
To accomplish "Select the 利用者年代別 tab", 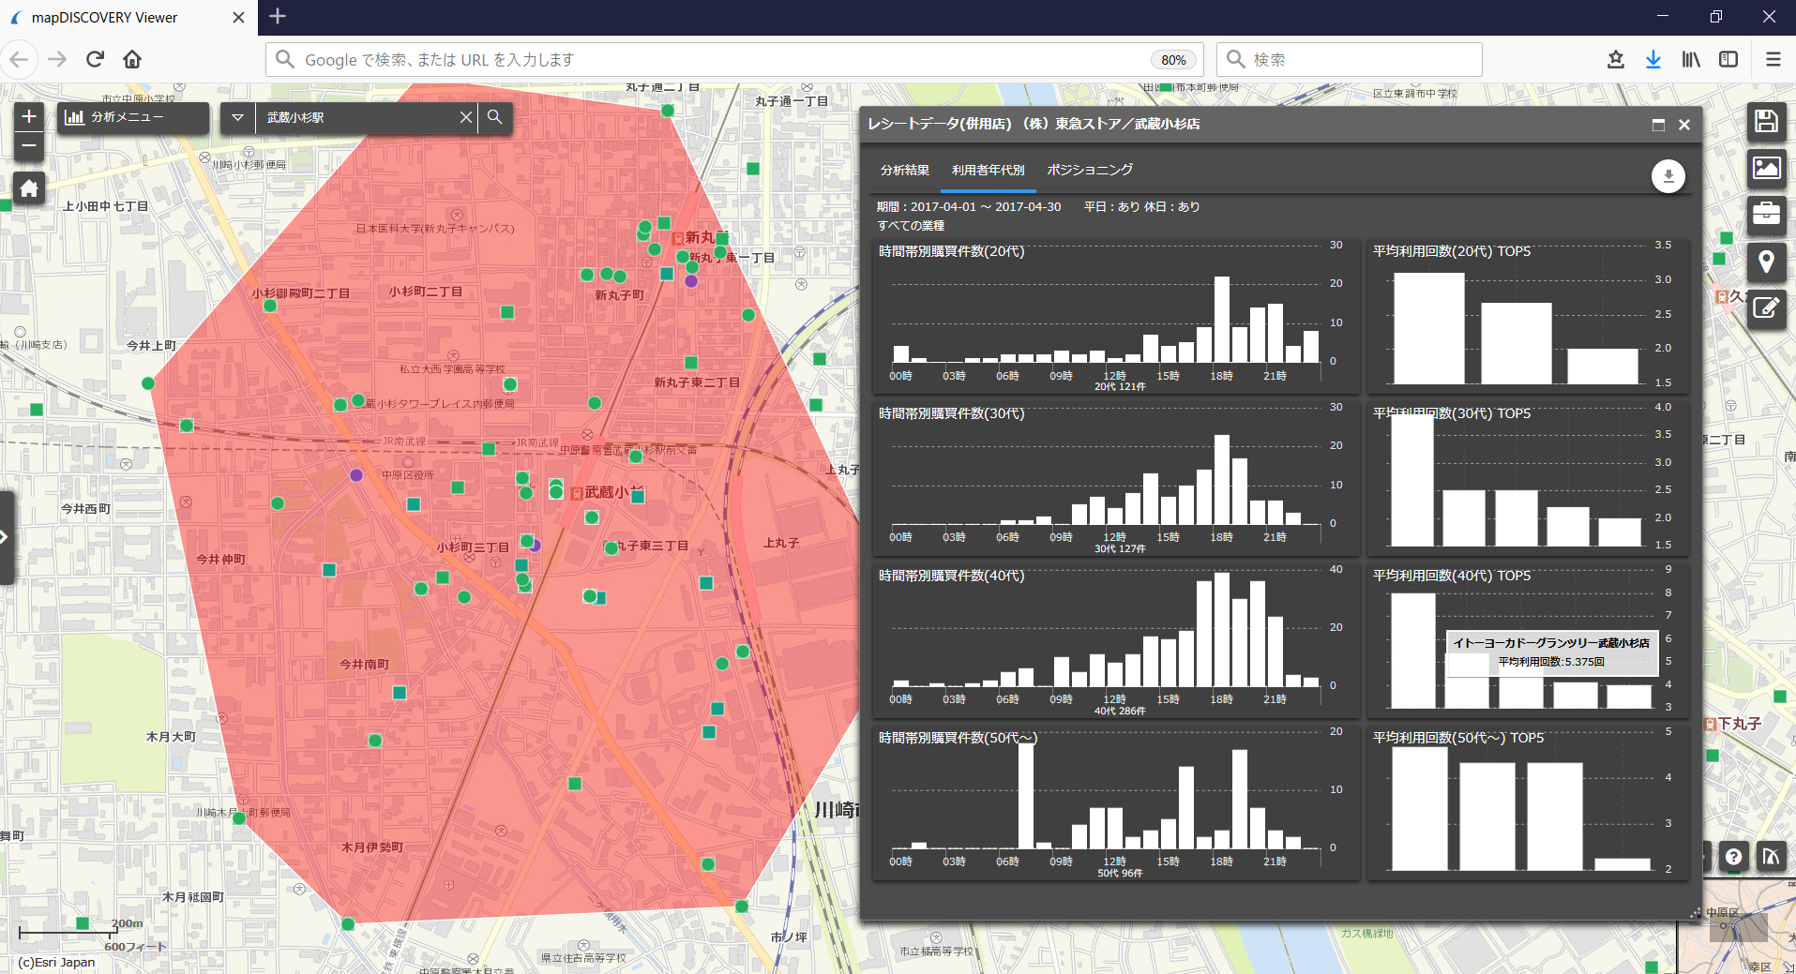I will (988, 170).
